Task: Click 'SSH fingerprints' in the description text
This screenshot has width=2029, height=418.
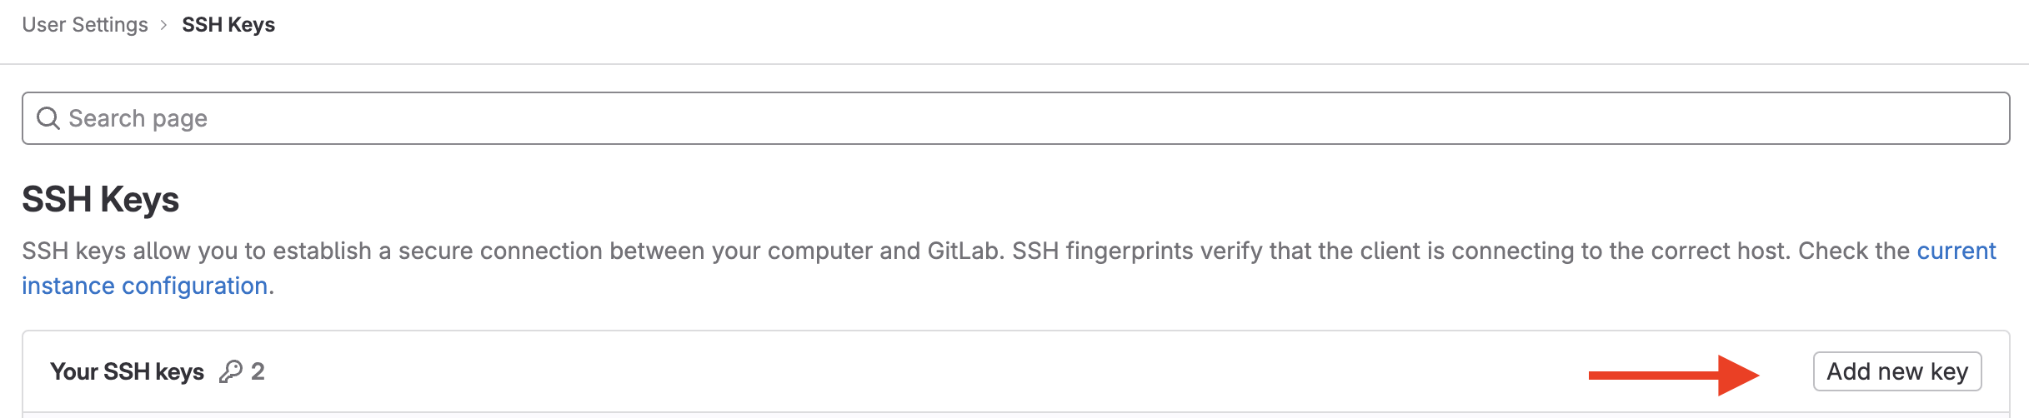Action: (x=1102, y=251)
